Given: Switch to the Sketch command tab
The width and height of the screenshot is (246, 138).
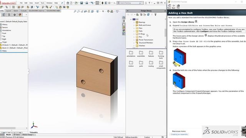Looking at the screenshot, I should point(16,11).
